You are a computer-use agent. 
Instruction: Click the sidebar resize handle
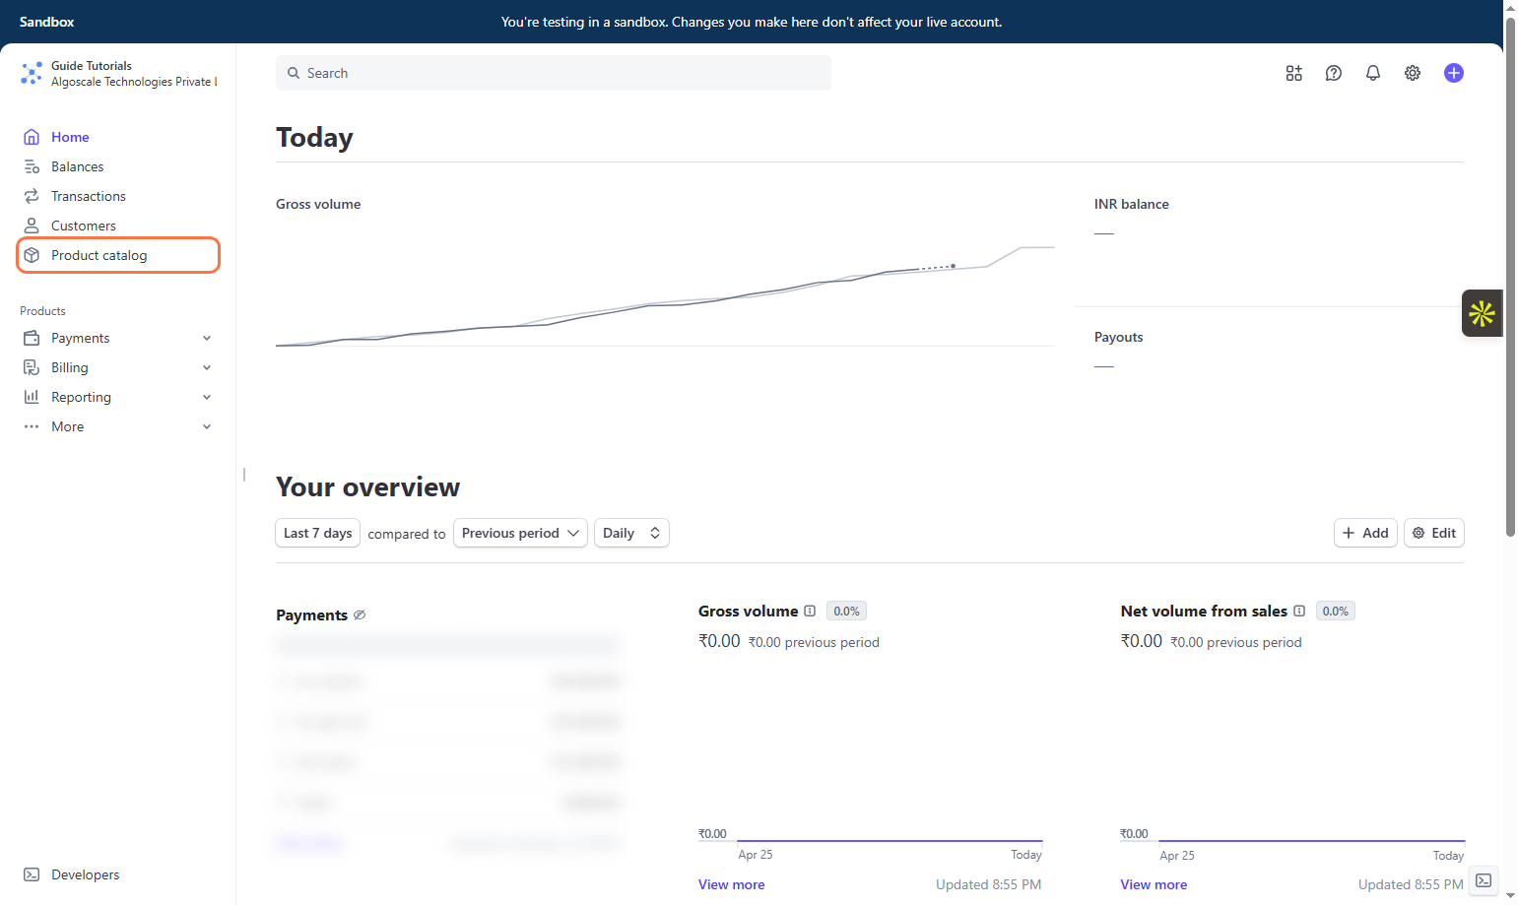click(243, 475)
